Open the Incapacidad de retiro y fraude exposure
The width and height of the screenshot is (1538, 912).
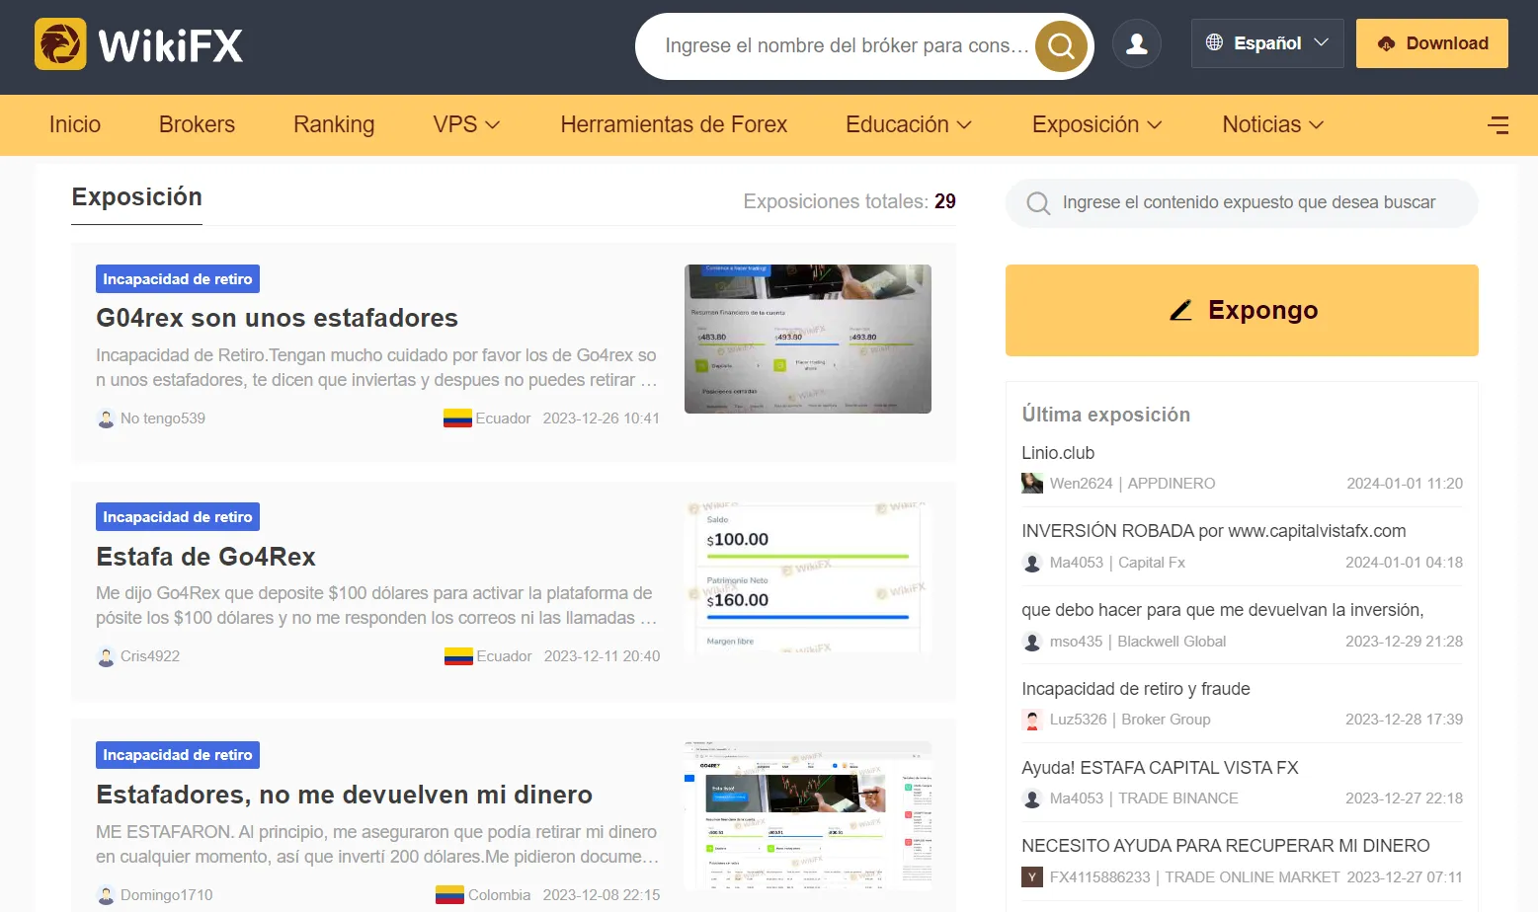point(1136,689)
